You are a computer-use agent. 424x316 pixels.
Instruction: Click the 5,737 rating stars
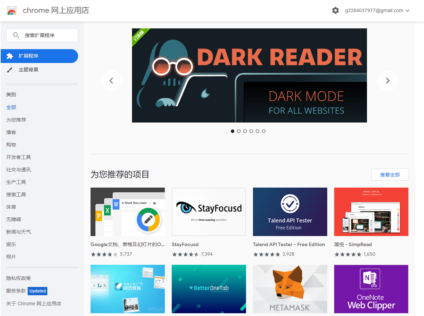(104, 254)
